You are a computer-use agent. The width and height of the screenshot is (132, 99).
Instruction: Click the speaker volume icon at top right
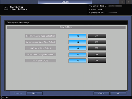pyautogui.click(x=122, y=2)
